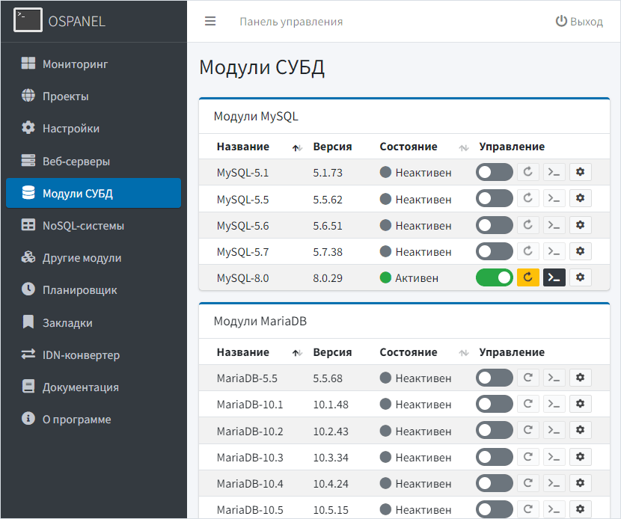Image resolution: width=621 pixels, height=519 pixels.
Task: Turn on the MariaDB-10.2 toggle
Action: click(x=495, y=430)
